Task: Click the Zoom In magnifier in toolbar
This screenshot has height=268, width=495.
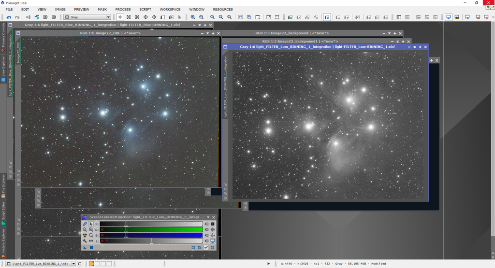Action: (193, 17)
